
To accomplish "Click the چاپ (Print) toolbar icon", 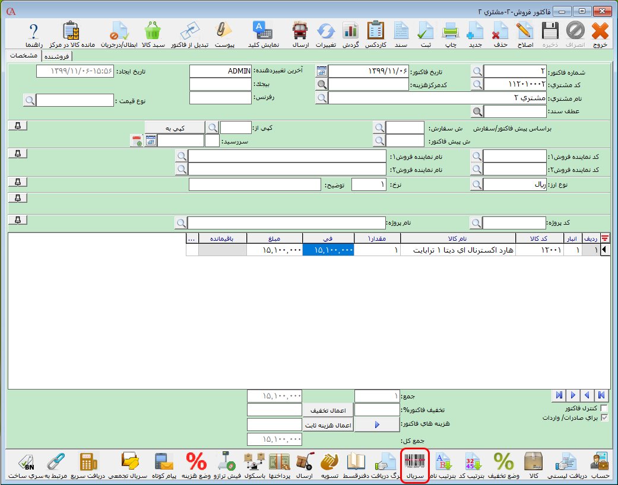I will (450, 34).
